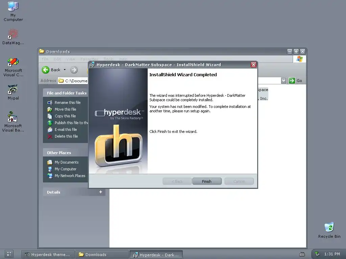
Task: Open the Tools menu in Downloads
Action: coord(108,59)
